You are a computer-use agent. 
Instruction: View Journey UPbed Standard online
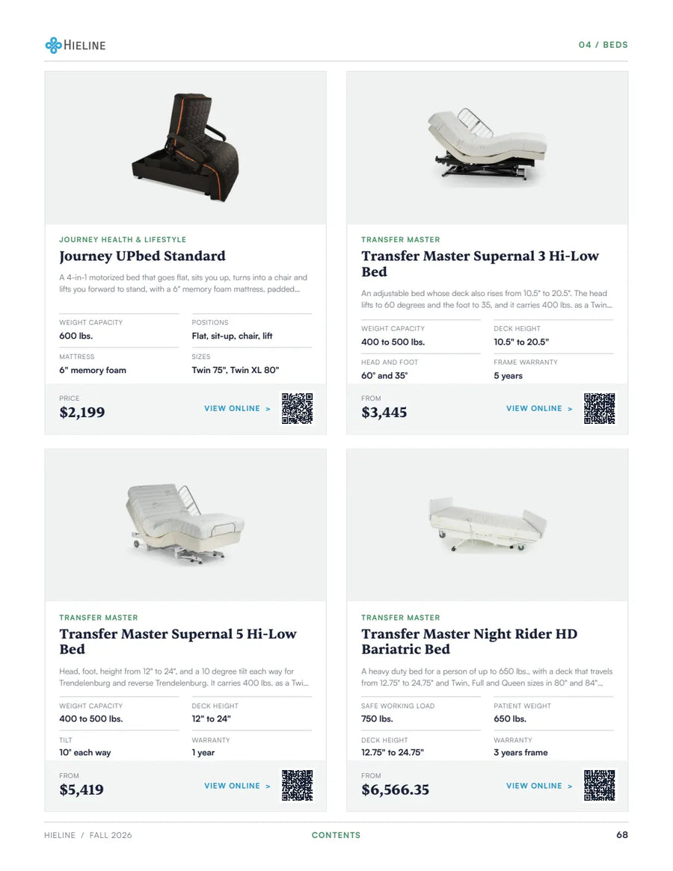coord(232,408)
